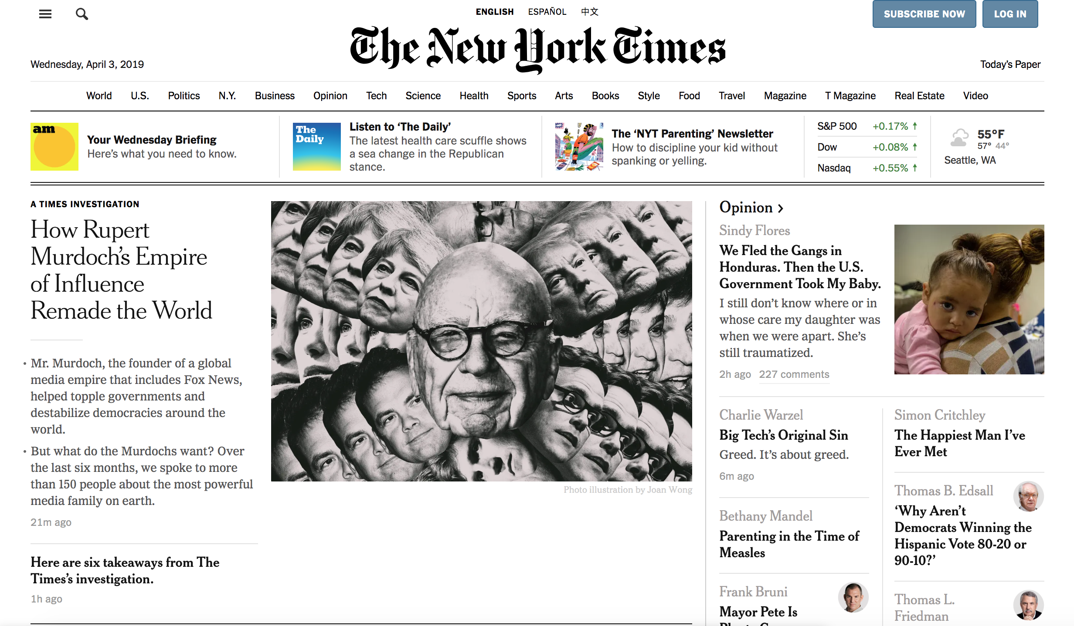Click the Murdoch photo illustration
The image size is (1074, 626).
(481, 341)
